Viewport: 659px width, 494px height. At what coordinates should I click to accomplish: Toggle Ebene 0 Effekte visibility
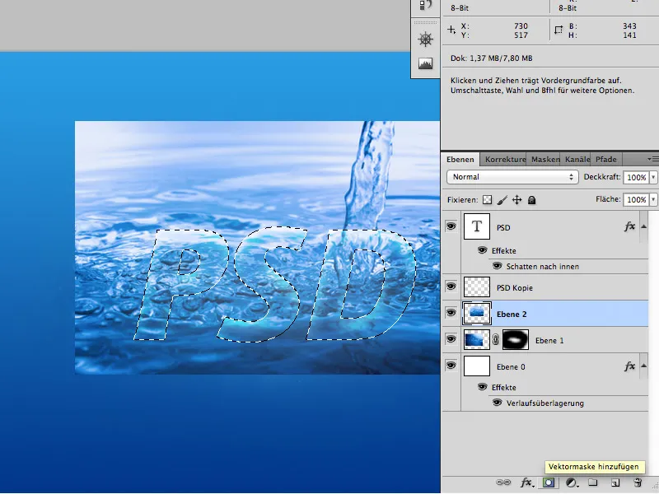[x=482, y=387]
